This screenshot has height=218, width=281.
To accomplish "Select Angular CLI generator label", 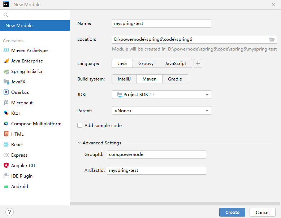I will [23, 166].
